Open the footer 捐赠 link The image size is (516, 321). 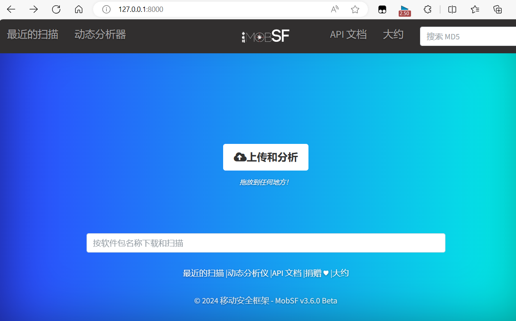coord(317,273)
